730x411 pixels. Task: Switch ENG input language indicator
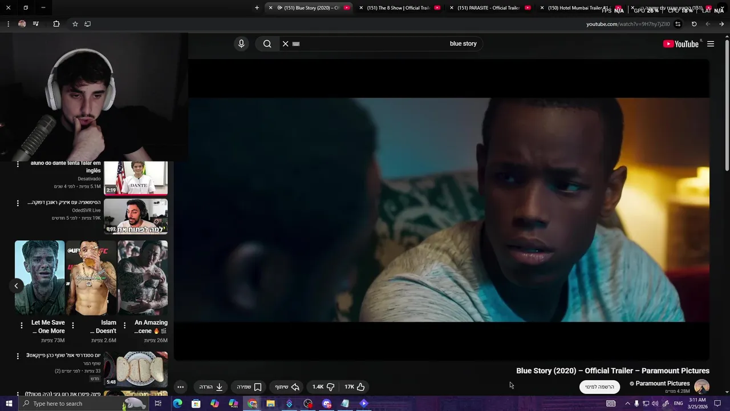(680, 404)
